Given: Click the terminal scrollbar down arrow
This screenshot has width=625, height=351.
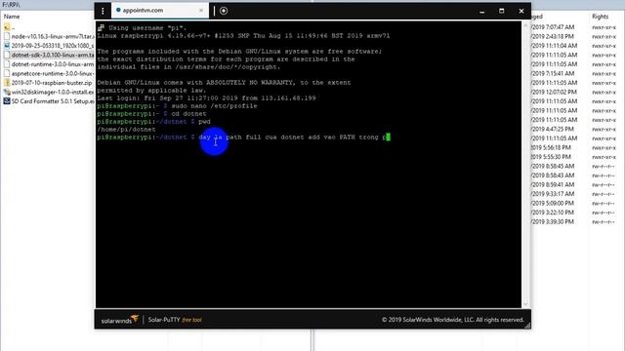Looking at the screenshot, I should point(525,304).
